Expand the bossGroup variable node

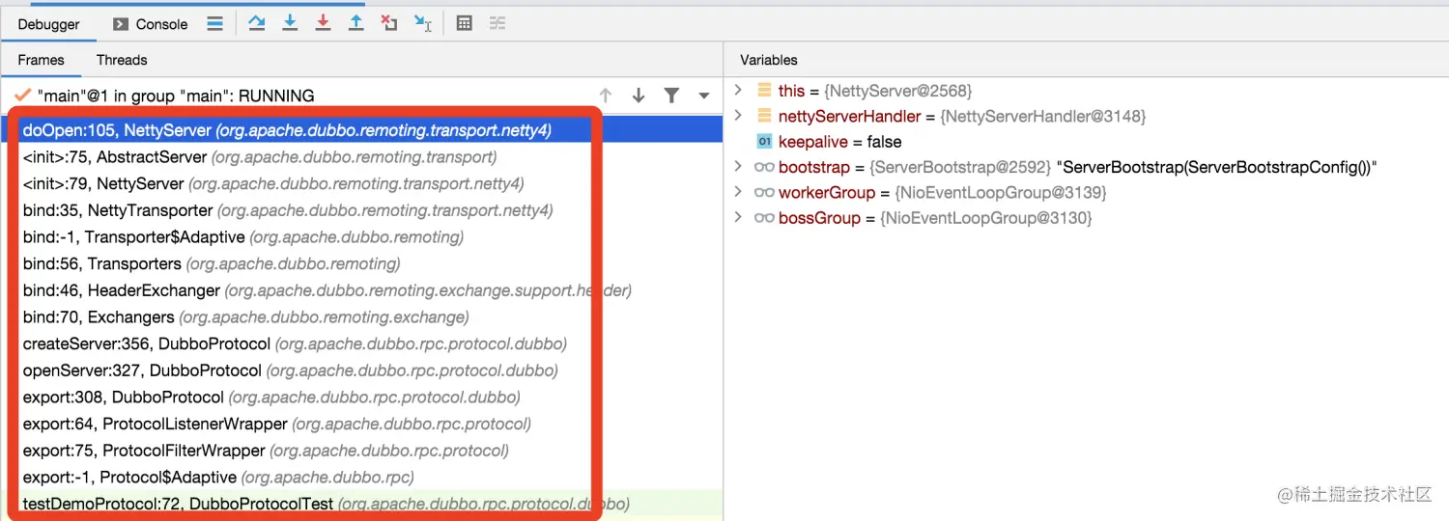[x=738, y=218]
